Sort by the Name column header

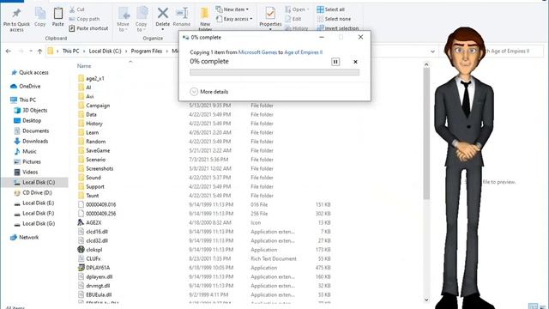point(84,66)
